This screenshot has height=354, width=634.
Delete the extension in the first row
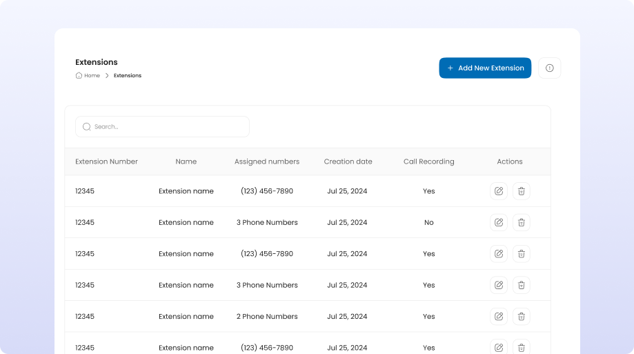[x=522, y=191]
